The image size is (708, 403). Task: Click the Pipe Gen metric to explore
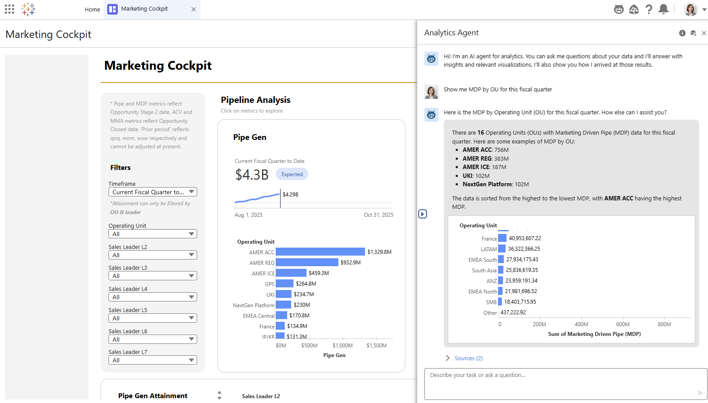pos(249,137)
